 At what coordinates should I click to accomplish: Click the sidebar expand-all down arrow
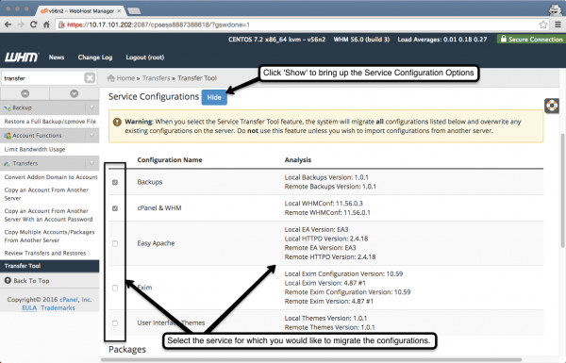[74, 93]
